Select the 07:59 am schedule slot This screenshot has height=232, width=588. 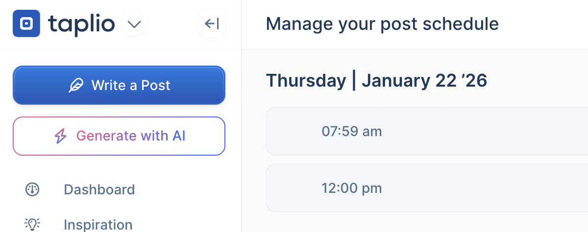coord(426,131)
